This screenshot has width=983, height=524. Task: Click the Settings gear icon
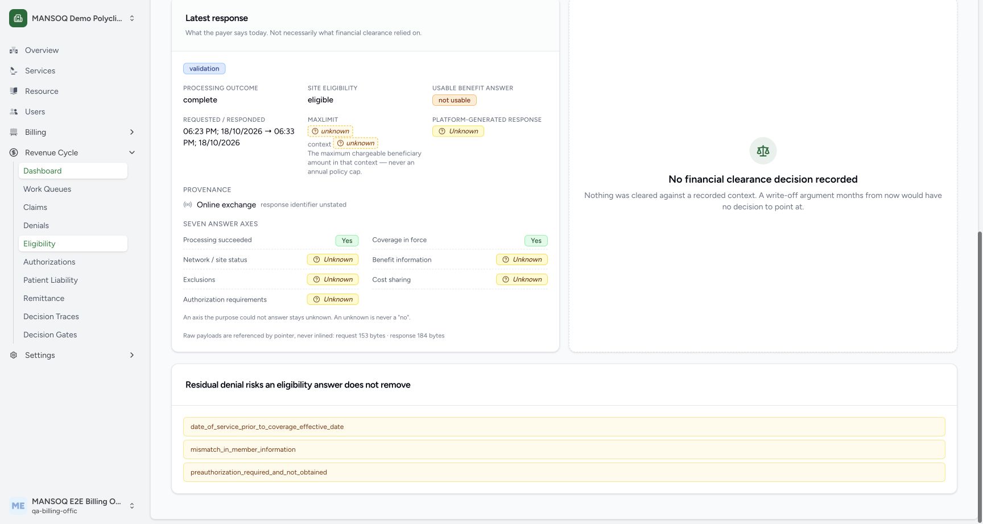click(x=14, y=355)
